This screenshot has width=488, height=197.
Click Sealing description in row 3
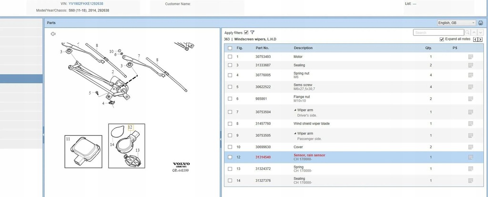[299, 65]
